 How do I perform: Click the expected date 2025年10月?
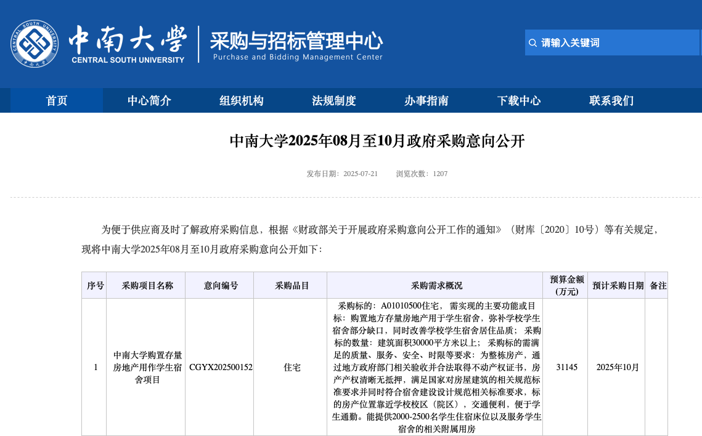click(618, 367)
